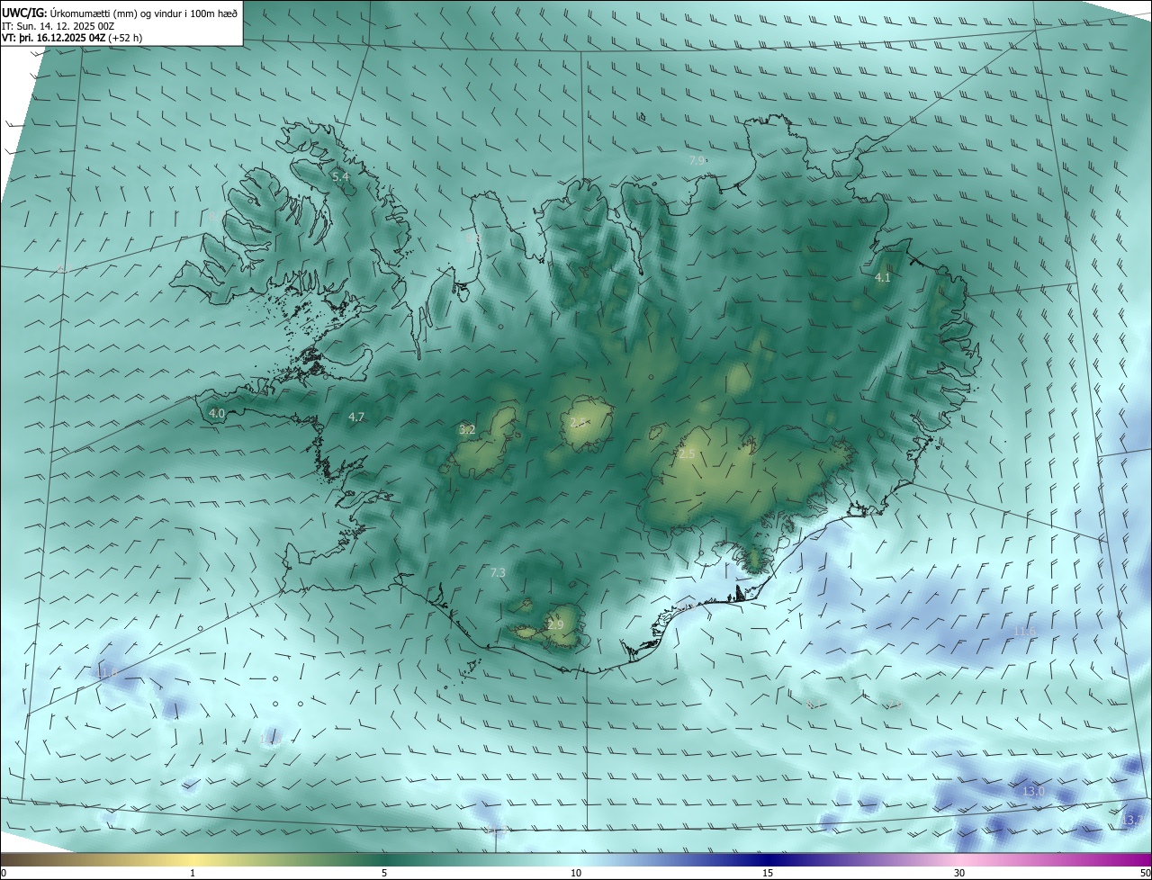Click the 4.1 value in northeast Iceland

pyautogui.click(x=883, y=278)
